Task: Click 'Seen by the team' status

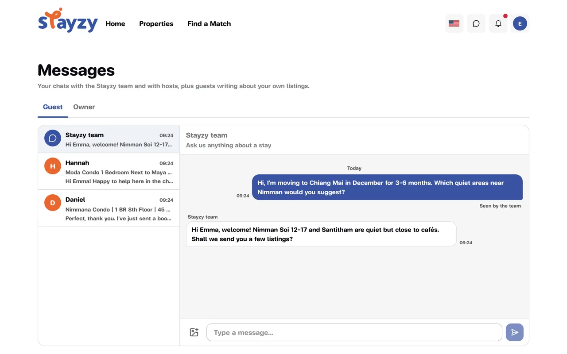Action: tap(500, 206)
